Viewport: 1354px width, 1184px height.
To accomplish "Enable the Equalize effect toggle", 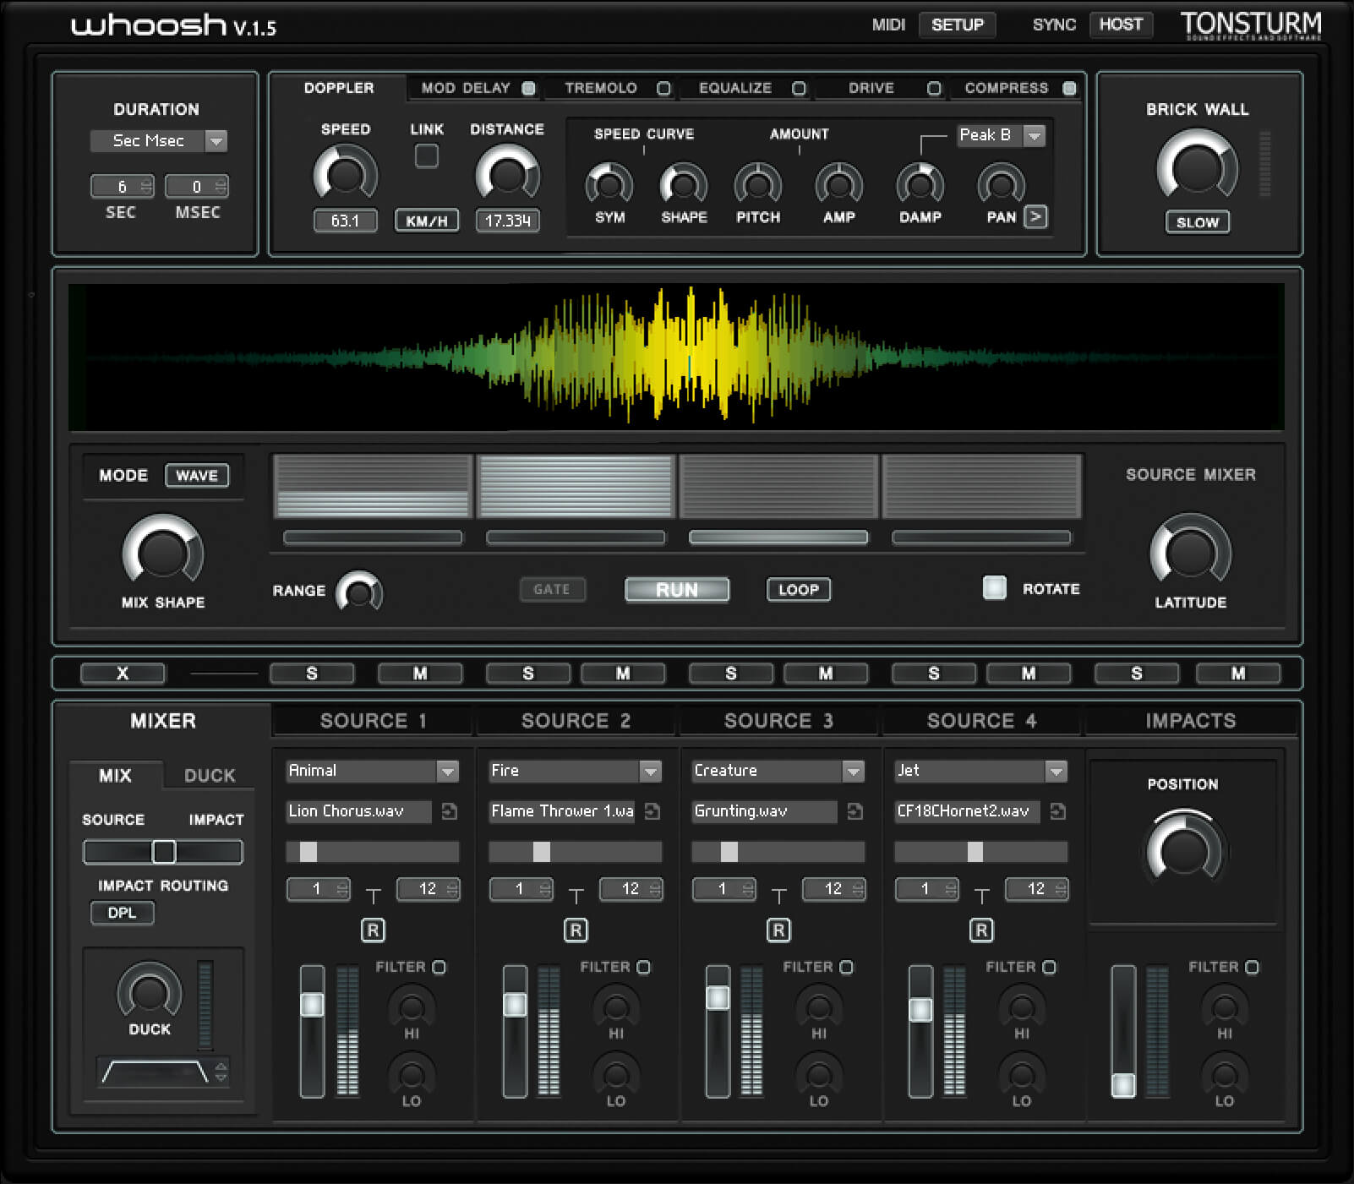I will (799, 88).
